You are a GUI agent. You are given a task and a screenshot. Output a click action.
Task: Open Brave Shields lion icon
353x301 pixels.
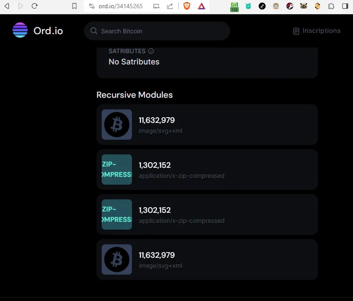(x=186, y=6)
